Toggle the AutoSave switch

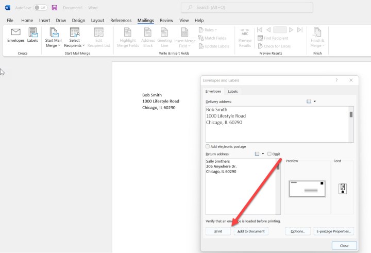tap(40, 8)
